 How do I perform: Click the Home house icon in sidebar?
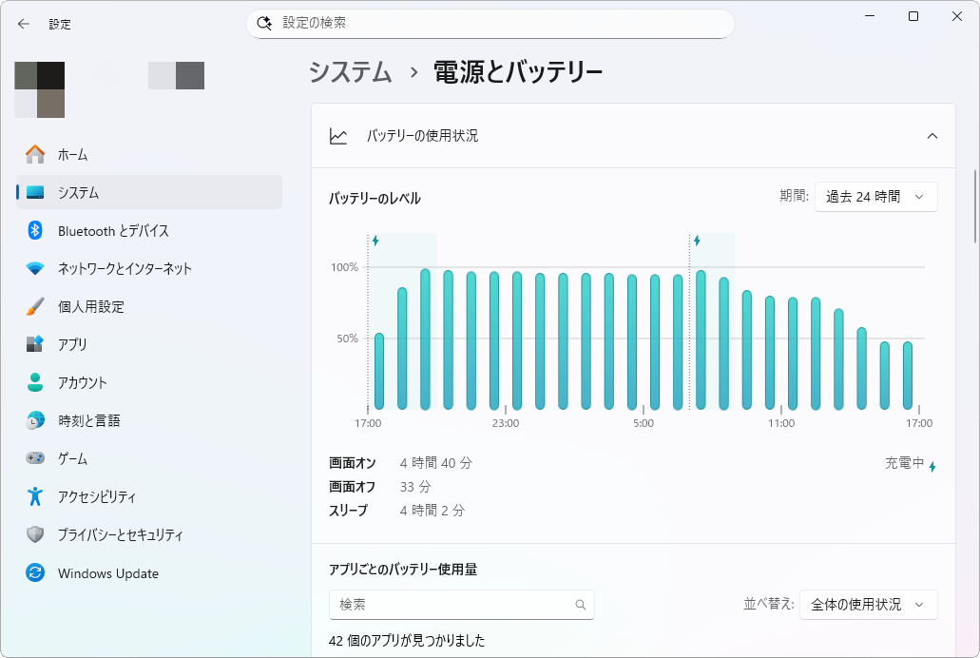[x=35, y=154]
